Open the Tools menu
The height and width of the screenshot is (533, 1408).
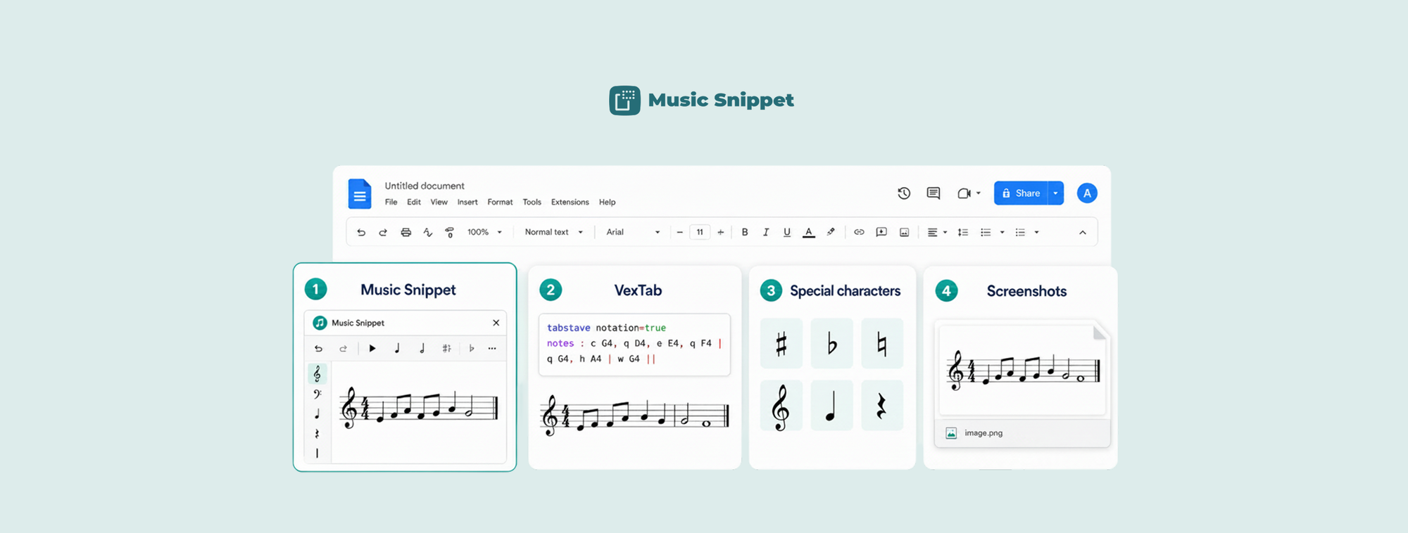click(x=532, y=203)
